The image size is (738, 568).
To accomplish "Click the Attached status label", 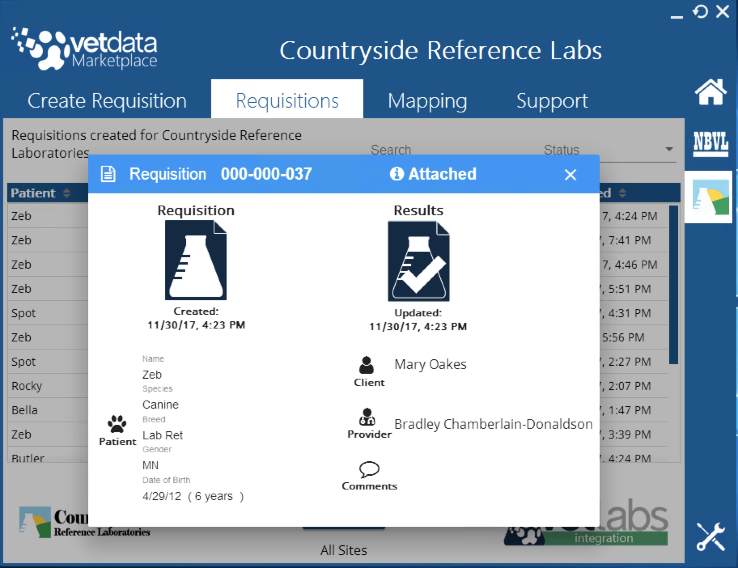I will click(x=442, y=174).
